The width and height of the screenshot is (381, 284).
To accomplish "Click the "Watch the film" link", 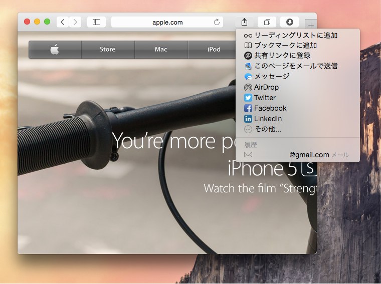I will [260, 188].
